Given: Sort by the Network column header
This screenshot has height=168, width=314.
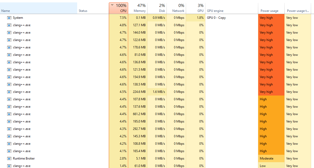Looking at the screenshot, I should 178,8.
